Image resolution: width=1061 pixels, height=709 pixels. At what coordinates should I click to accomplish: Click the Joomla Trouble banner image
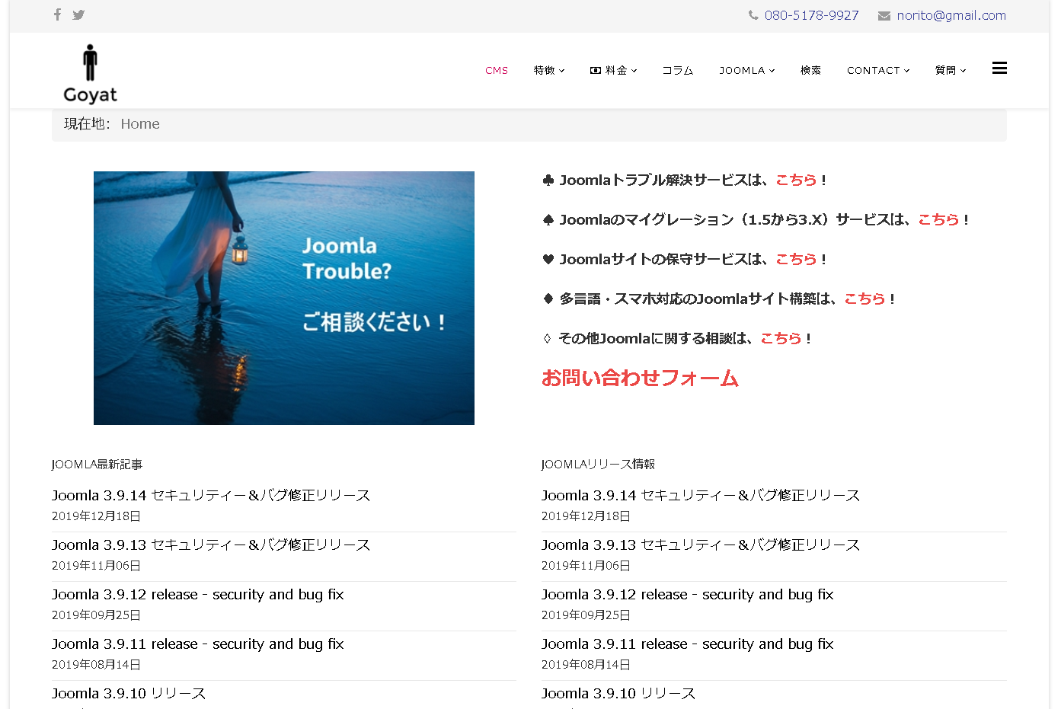283,298
